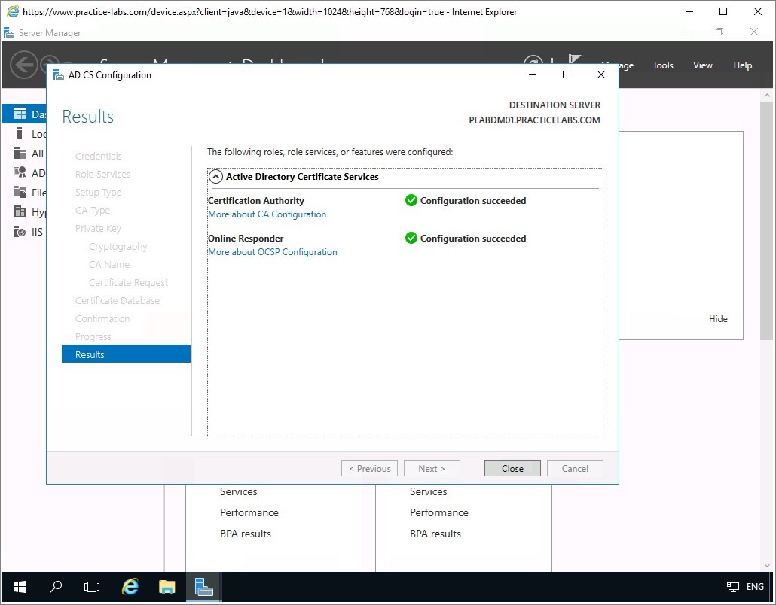Open Services in the right dashboard tile
Viewport: 776px width, 605px height.
(x=428, y=492)
